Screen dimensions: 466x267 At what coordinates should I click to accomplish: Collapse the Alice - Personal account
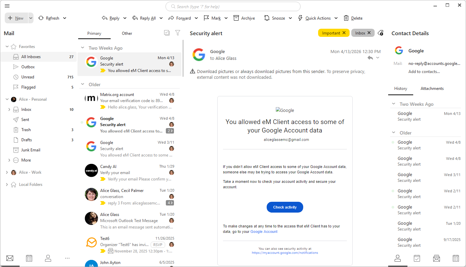(x=7, y=99)
